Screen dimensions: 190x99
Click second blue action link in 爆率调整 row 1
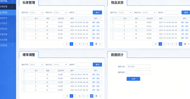point(98,75)
